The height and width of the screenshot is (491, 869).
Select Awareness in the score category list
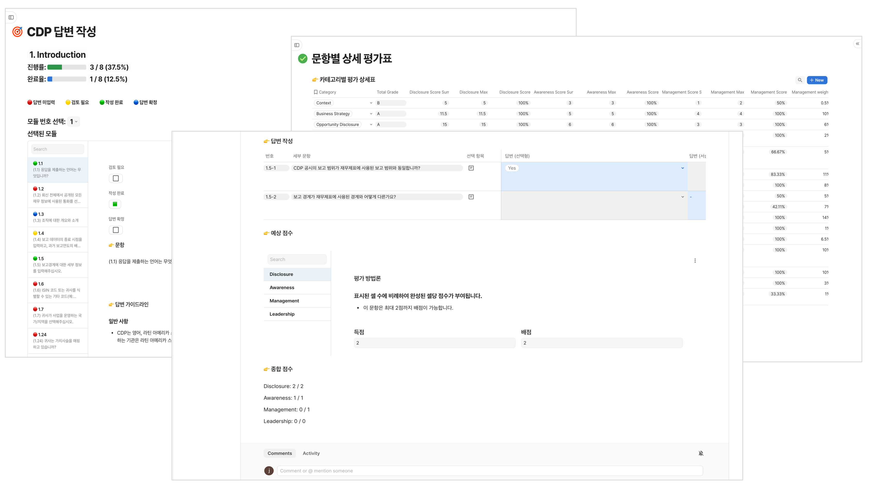tap(282, 287)
